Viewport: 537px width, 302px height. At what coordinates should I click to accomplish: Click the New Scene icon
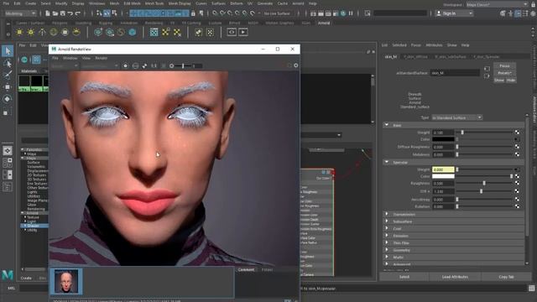pos(48,13)
